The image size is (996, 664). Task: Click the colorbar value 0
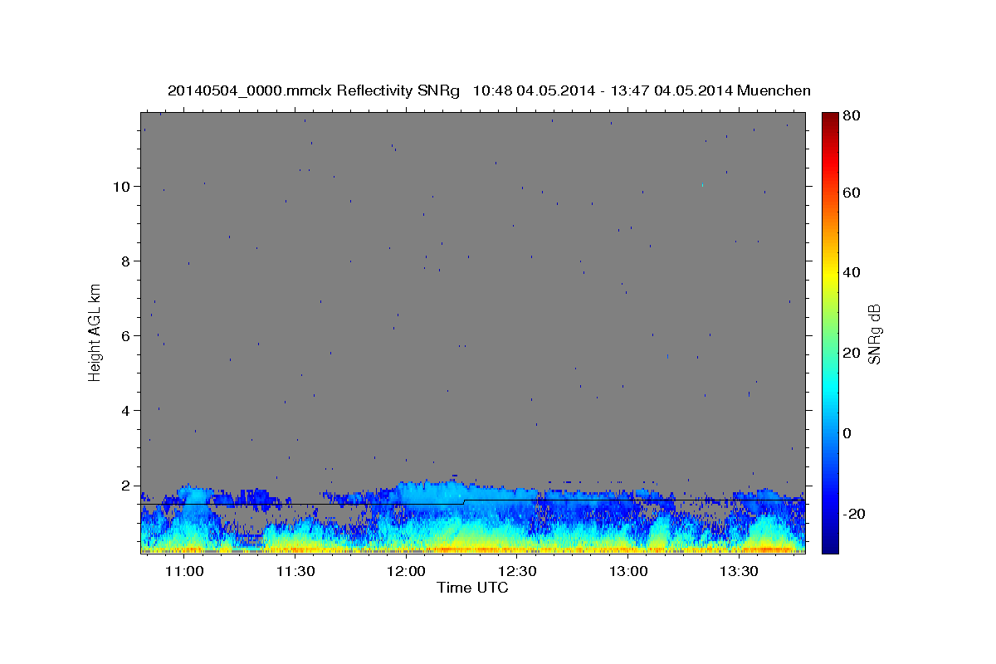[847, 433]
